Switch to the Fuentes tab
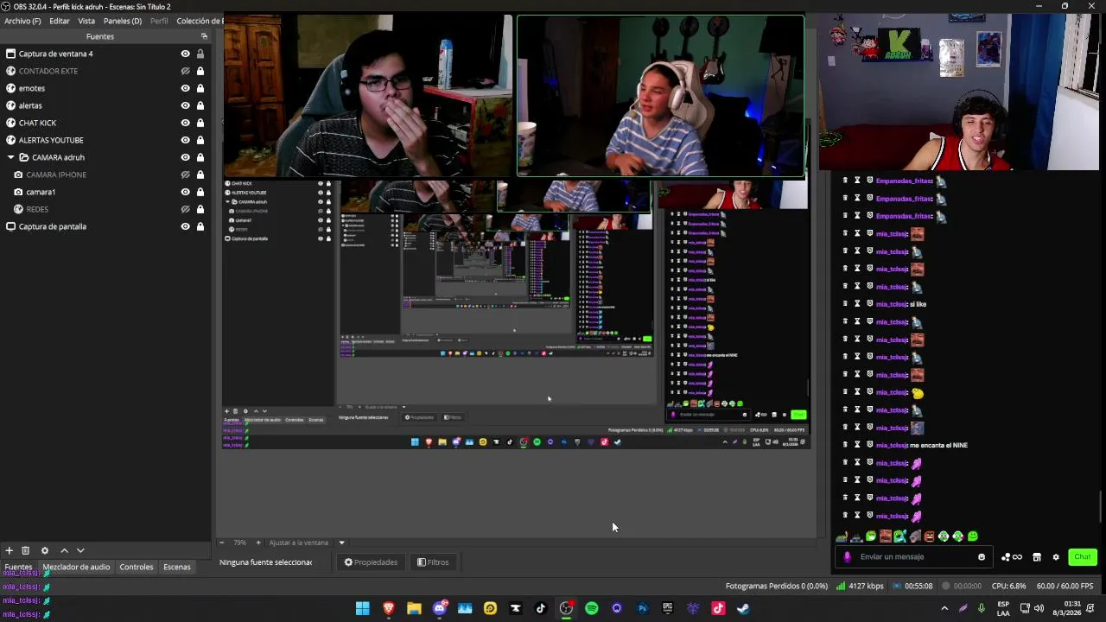Image resolution: width=1106 pixels, height=622 pixels. point(18,567)
